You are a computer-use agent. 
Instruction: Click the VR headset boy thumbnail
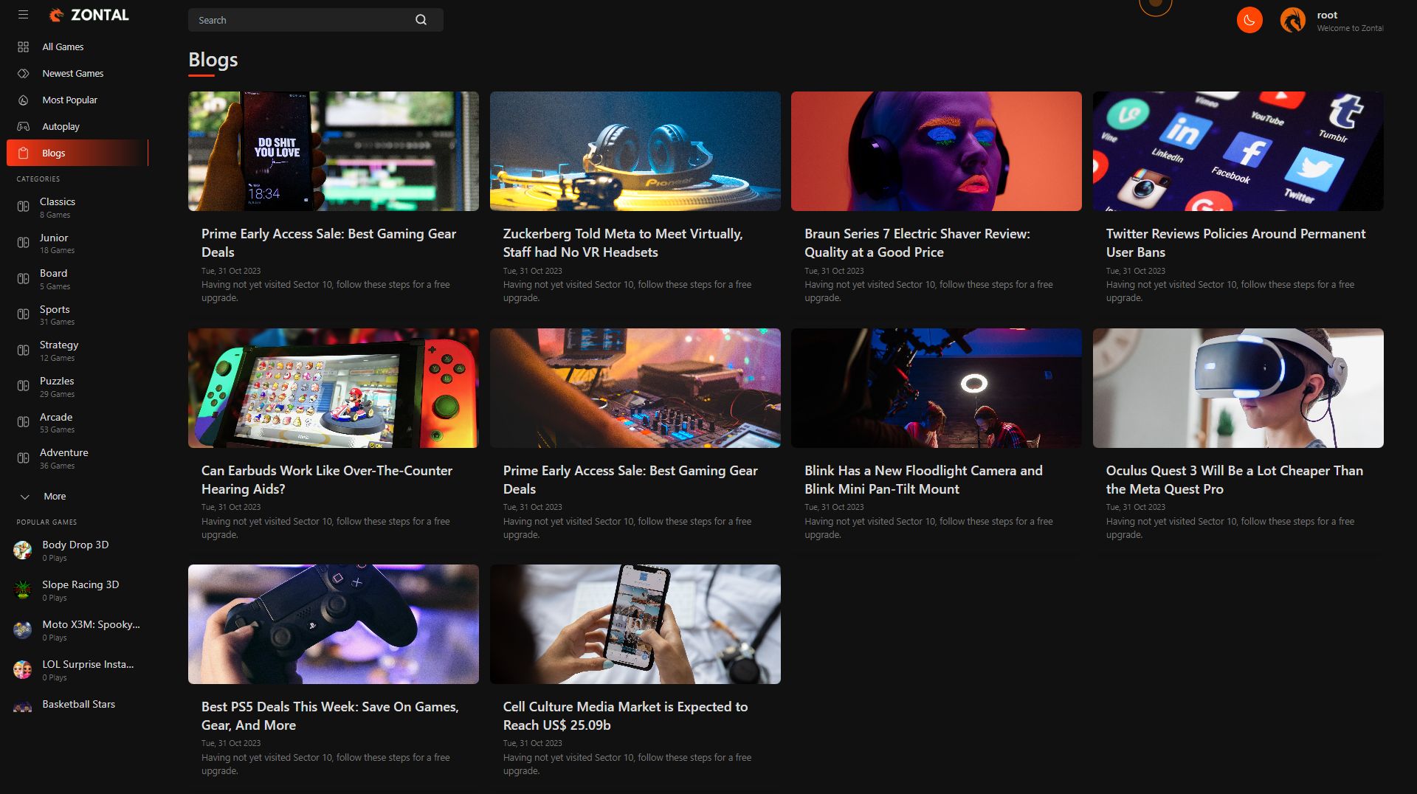[1238, 388]
